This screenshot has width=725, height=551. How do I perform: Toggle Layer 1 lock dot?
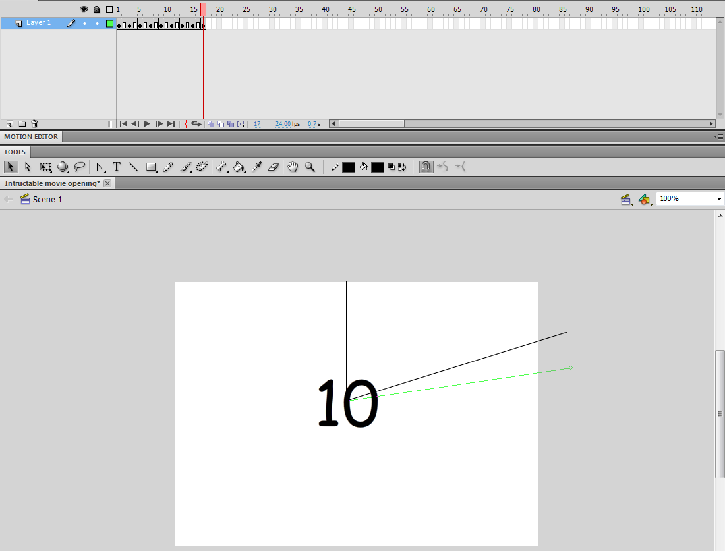(x=97, y=24)
